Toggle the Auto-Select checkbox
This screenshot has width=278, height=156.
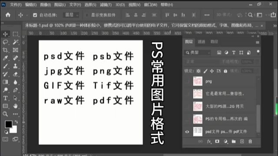(35, 15)
